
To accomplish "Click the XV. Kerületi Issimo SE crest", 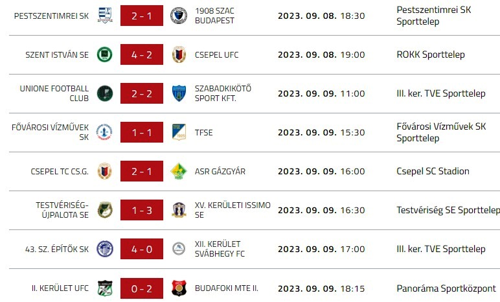I will click(179, 210).
